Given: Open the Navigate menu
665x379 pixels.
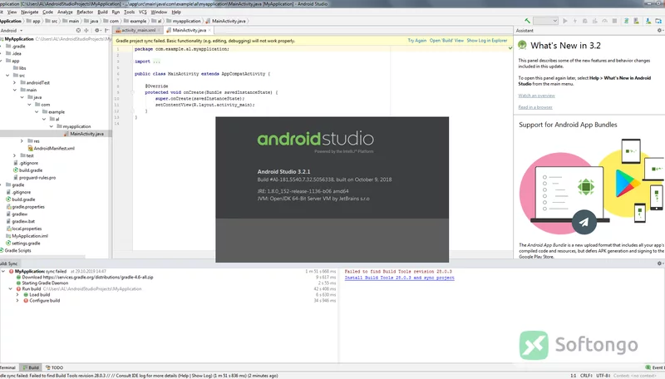Looking at the screenshot, I should [29, 12].
